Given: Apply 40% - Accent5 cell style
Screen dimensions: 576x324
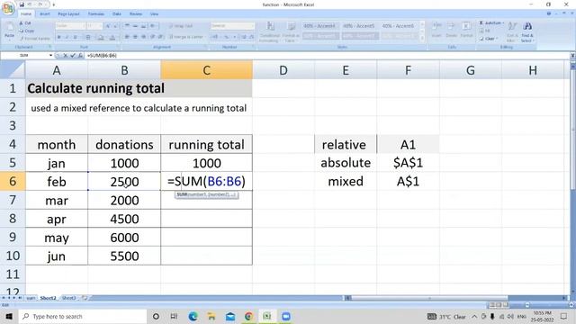Looking at the screenshot, I should 359,26.
